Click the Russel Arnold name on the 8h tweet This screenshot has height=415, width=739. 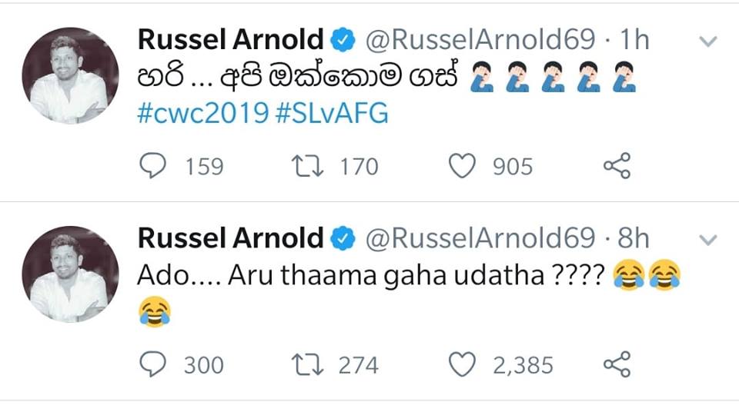[230, 237]
